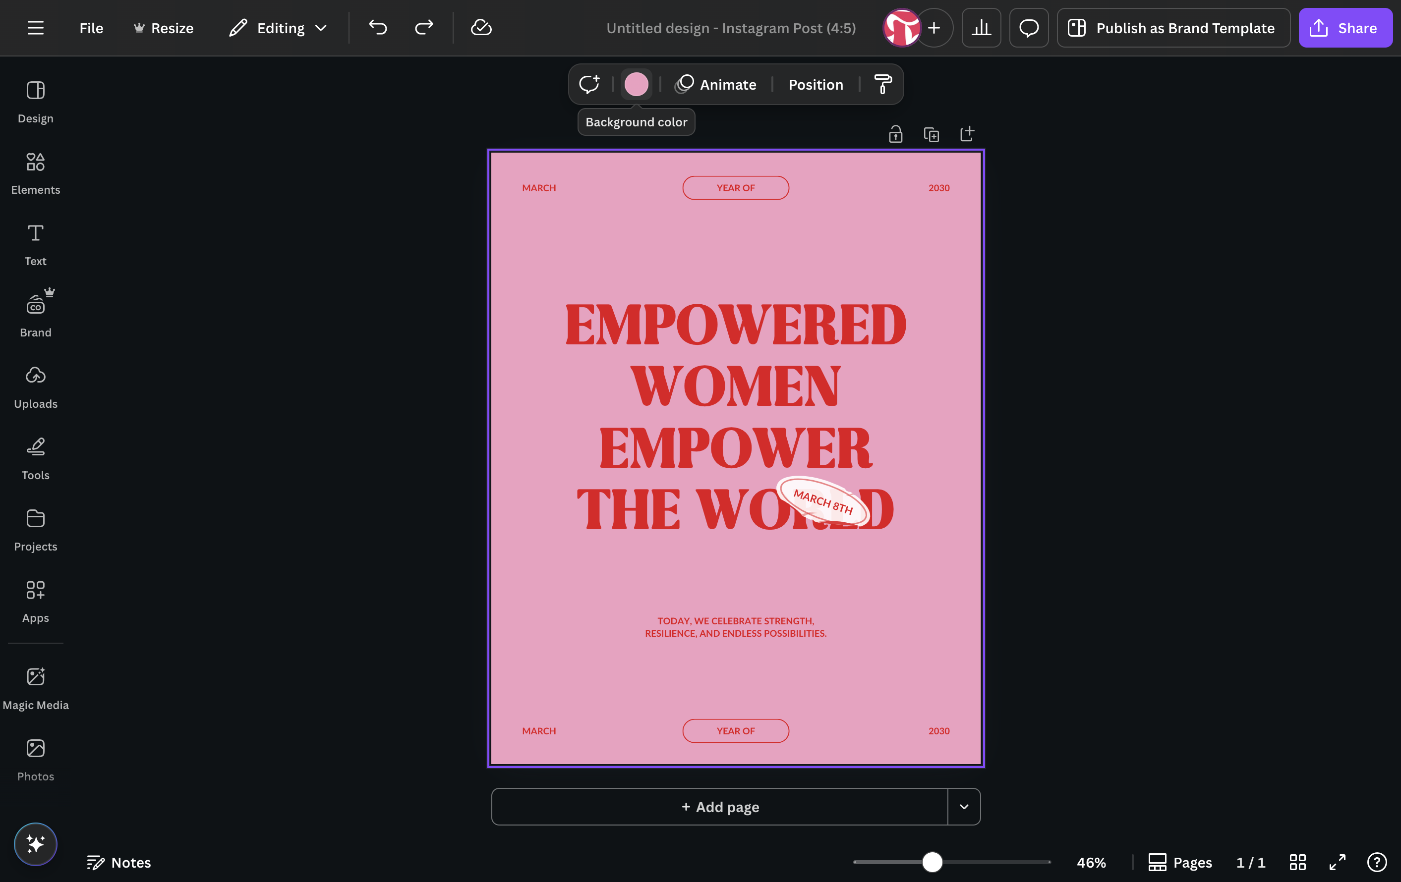Select the top-left MARCH text

click(539, 188)
